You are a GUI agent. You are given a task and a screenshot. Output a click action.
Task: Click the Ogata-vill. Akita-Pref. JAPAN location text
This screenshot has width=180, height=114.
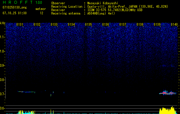coord(112,7)
